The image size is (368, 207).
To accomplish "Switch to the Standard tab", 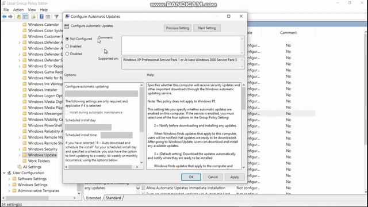I will click(x=113, y=198).
